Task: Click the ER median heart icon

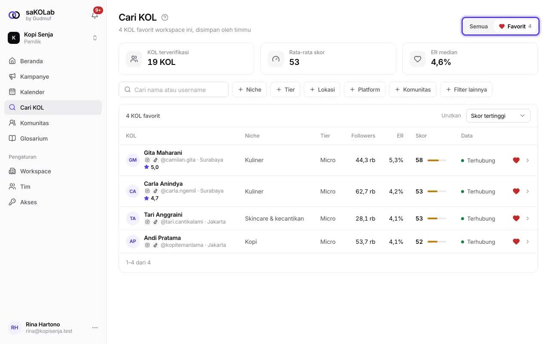Action: (418, 59)
